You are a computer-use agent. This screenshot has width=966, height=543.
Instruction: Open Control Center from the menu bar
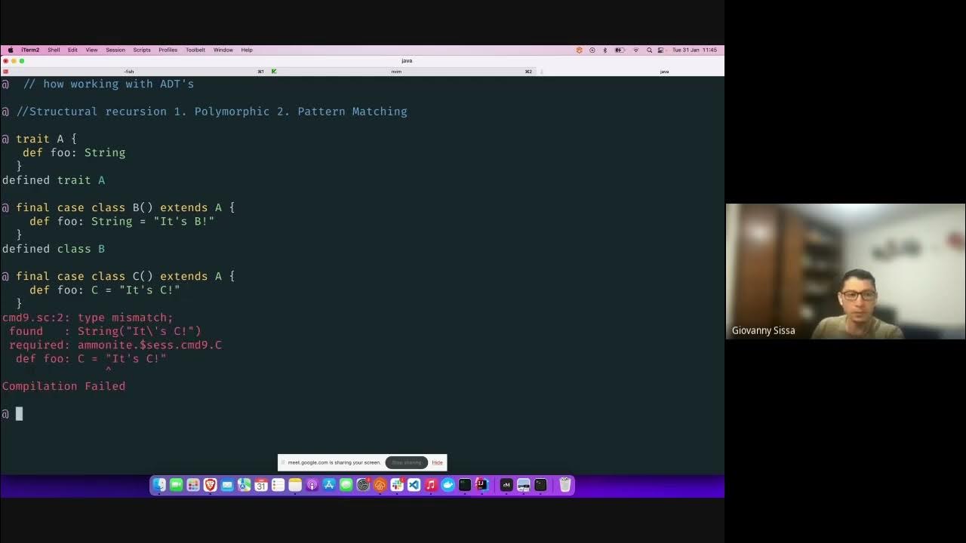[x=660, y=50]
